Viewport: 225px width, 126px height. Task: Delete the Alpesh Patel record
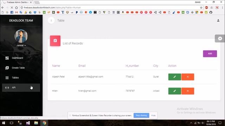[x=188, y=77]
